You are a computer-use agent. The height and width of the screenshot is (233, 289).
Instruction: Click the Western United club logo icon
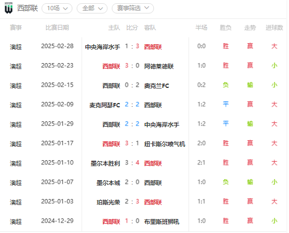9,8
